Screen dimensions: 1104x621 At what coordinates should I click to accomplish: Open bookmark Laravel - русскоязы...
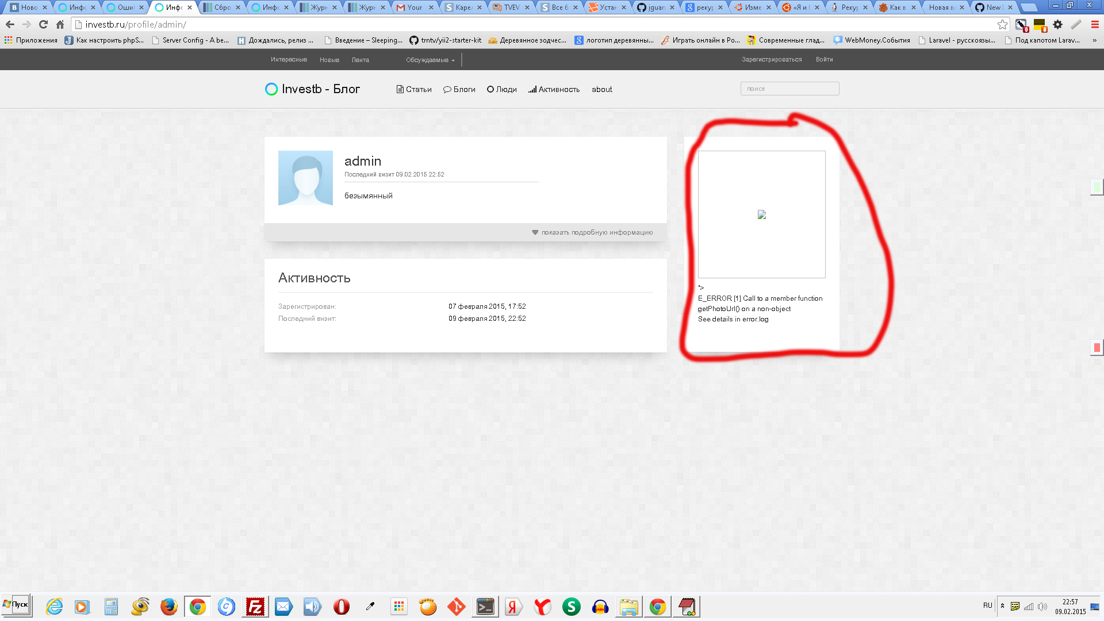(957, 40)
